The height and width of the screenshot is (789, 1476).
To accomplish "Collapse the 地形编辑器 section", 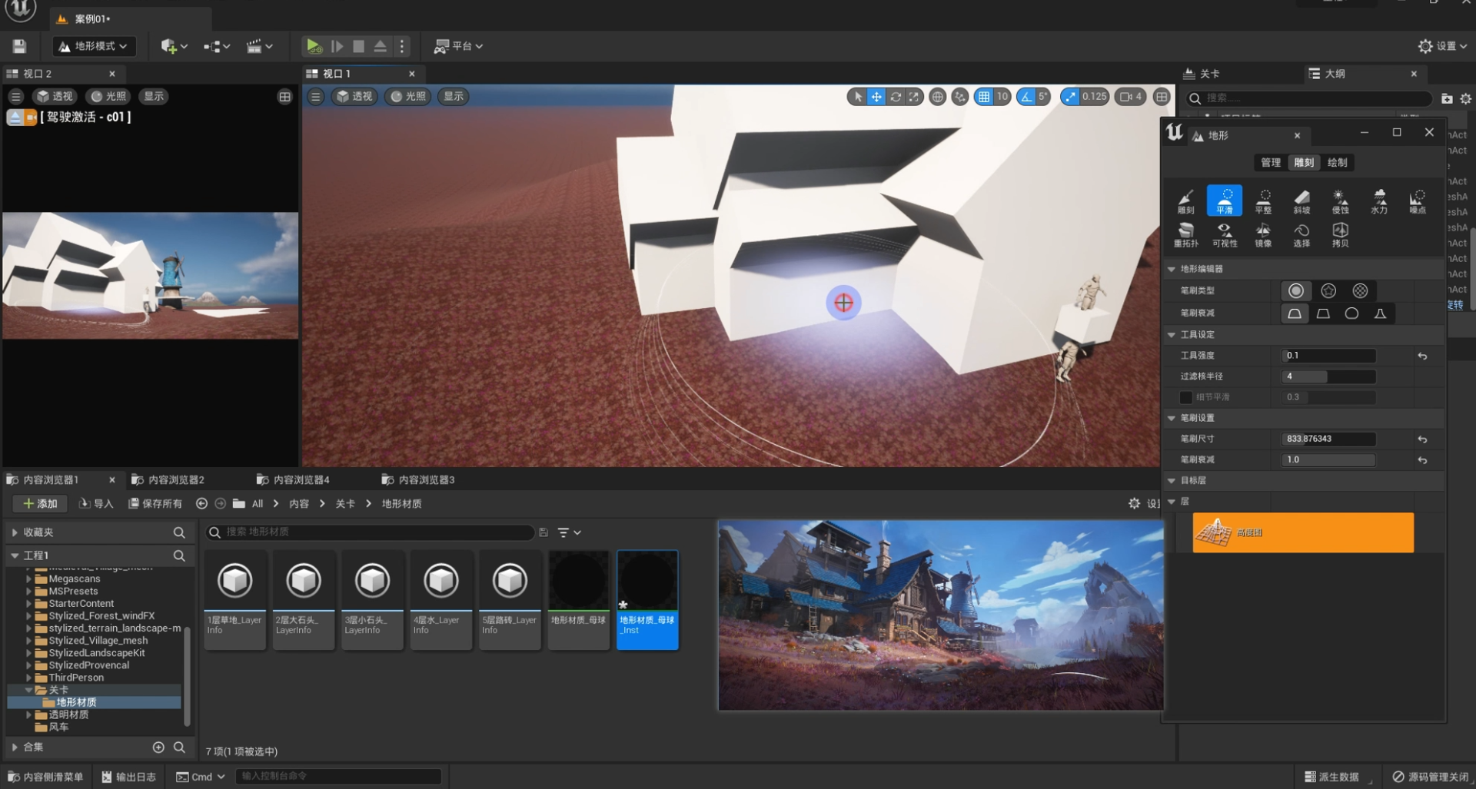I will [x=1172, y=269].
